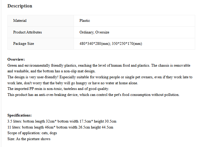This screenshot has width=199, height=147.
Task: Select the Package Size label cell
Action: 41,44
